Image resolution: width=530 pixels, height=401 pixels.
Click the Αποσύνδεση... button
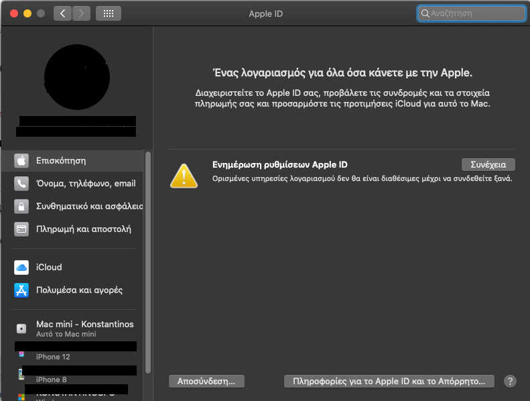click(x=206, y=381)
